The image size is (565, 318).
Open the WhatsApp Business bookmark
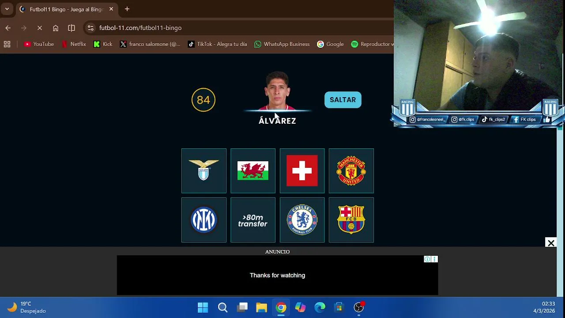[282, 44]
